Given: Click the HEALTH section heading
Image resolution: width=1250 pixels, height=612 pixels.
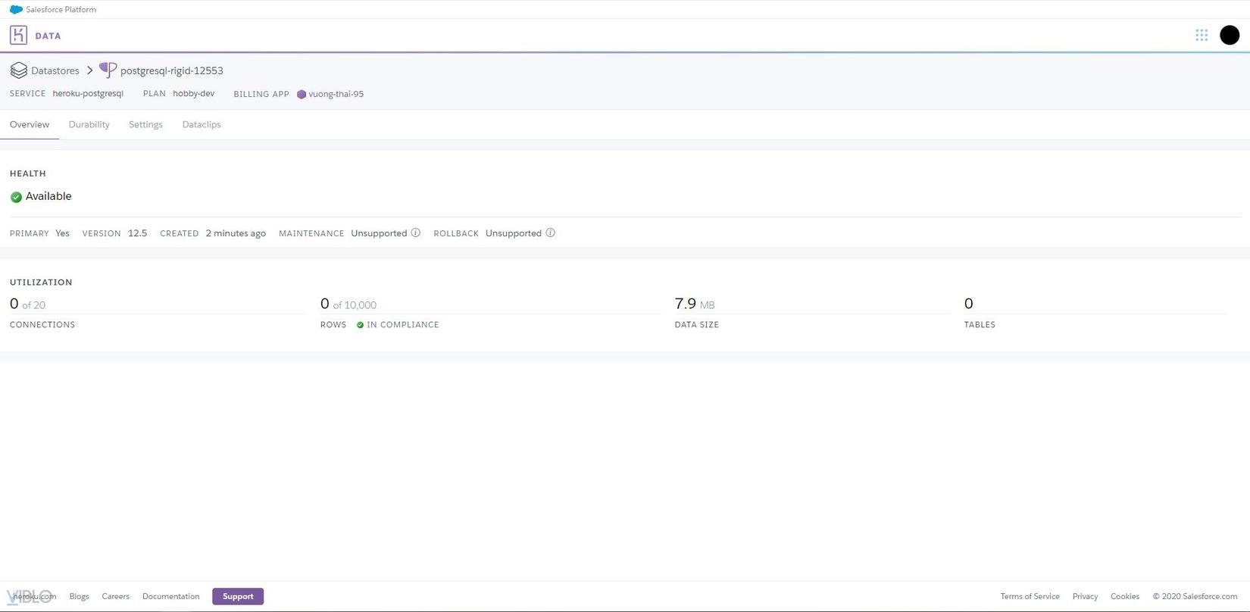Looking at the screenshot, I should (28, 173).
